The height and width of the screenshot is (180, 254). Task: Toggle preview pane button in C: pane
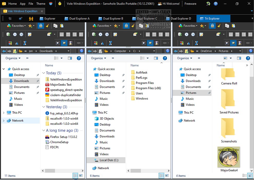tap(156, 58)
